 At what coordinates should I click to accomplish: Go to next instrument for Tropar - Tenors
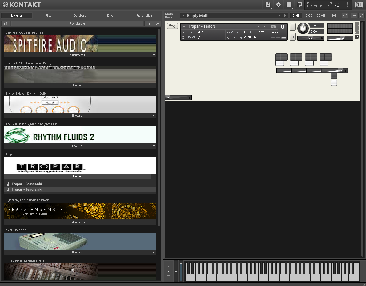coord(264,26)
